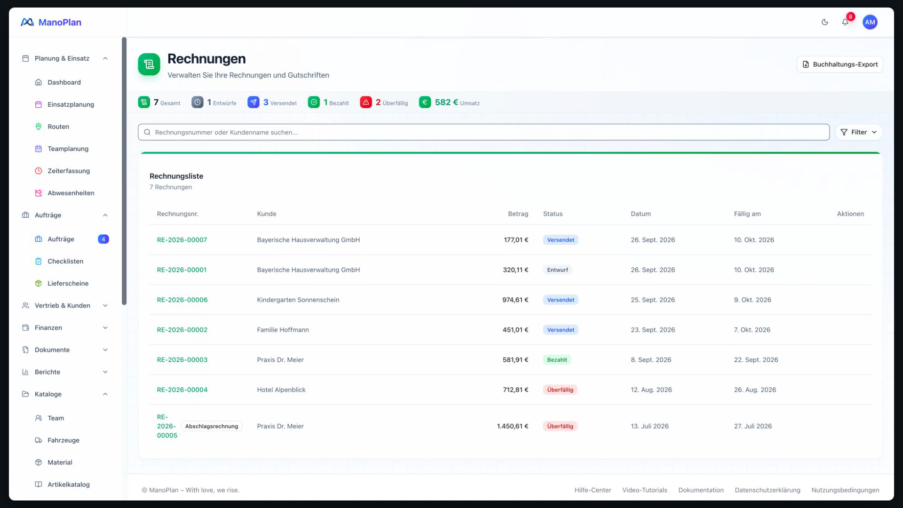Image resolution: width=903 pixels, height=508 pixels.
Task: Open notifications bell icon
Action: (x=845, y=22)
